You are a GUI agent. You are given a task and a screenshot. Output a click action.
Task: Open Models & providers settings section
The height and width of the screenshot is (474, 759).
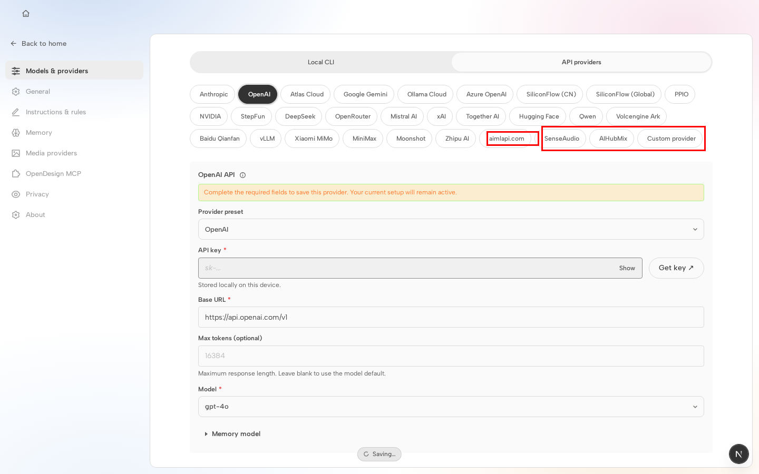pyautogui.click(x=74, y=71)
